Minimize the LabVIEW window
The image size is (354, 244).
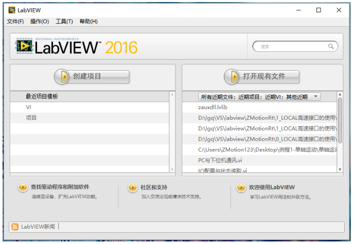(x=298, y=10)
